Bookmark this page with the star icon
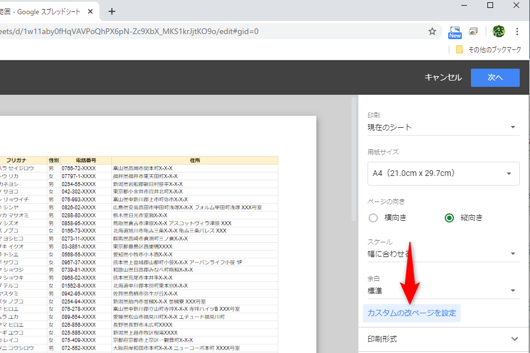Viewport: 530px width, 353px height. tap(432, 31)
